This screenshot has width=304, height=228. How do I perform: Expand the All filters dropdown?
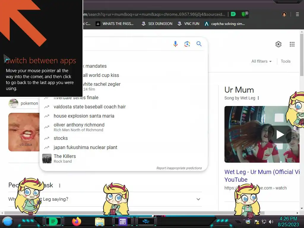click(x=261, y=61)
